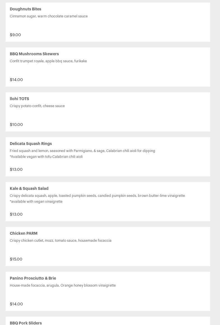Open Delicata Squash Rings item

(31, 144)
